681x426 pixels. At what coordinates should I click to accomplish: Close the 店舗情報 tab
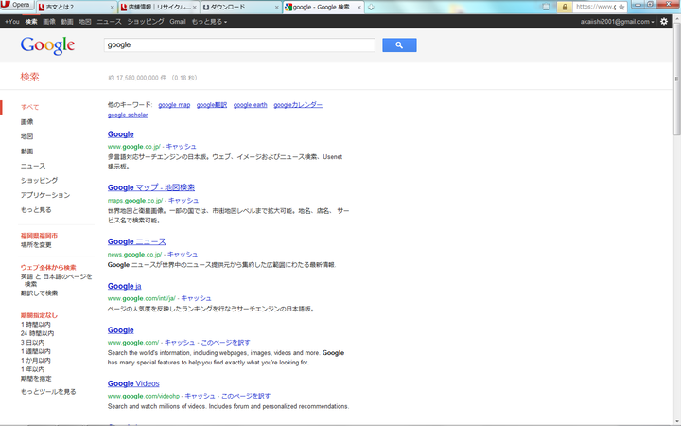click(194, 8)
